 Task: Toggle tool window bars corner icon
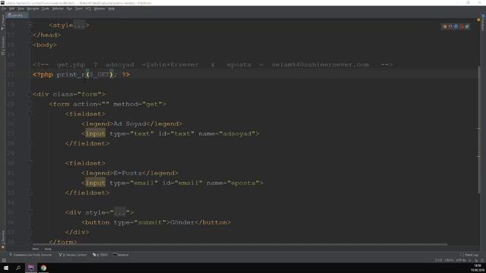(4, 260)
